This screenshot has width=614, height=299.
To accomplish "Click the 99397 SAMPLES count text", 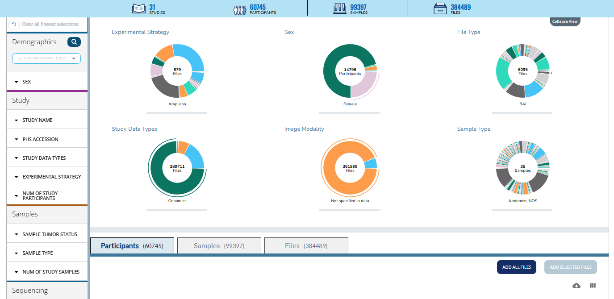I will tap(359, 9).
